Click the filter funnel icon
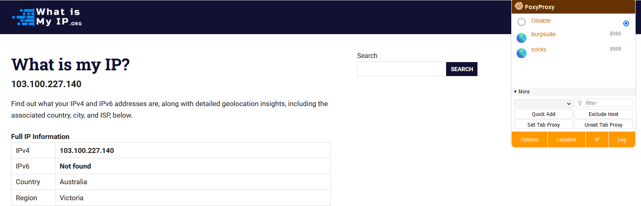 (x=580, y=103)
